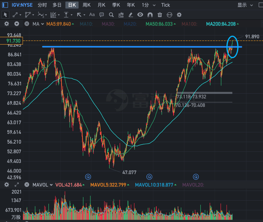Select the cursor pointer tool

[x=5, y=15]
